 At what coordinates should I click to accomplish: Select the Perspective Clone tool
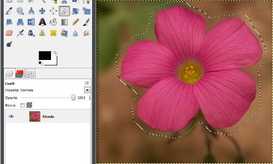tap(65, 33)
